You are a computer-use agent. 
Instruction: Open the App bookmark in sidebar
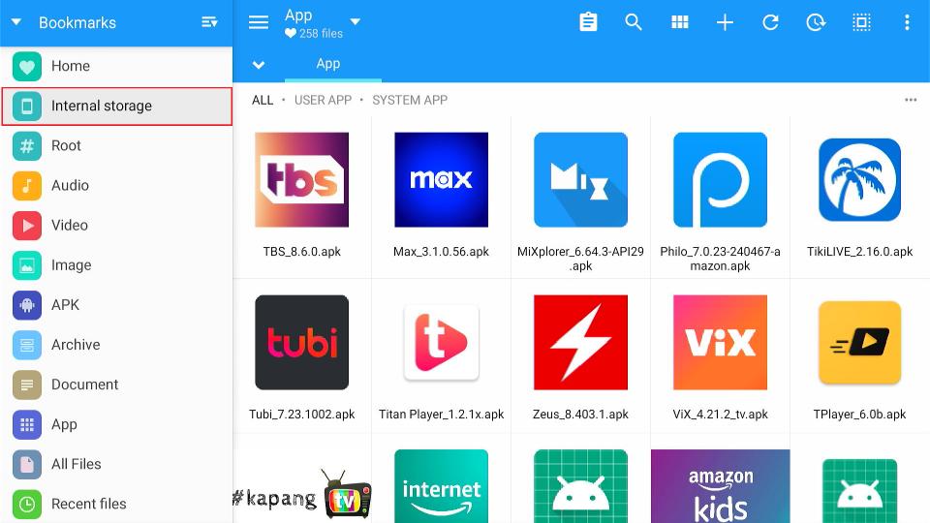click(116, 424)
